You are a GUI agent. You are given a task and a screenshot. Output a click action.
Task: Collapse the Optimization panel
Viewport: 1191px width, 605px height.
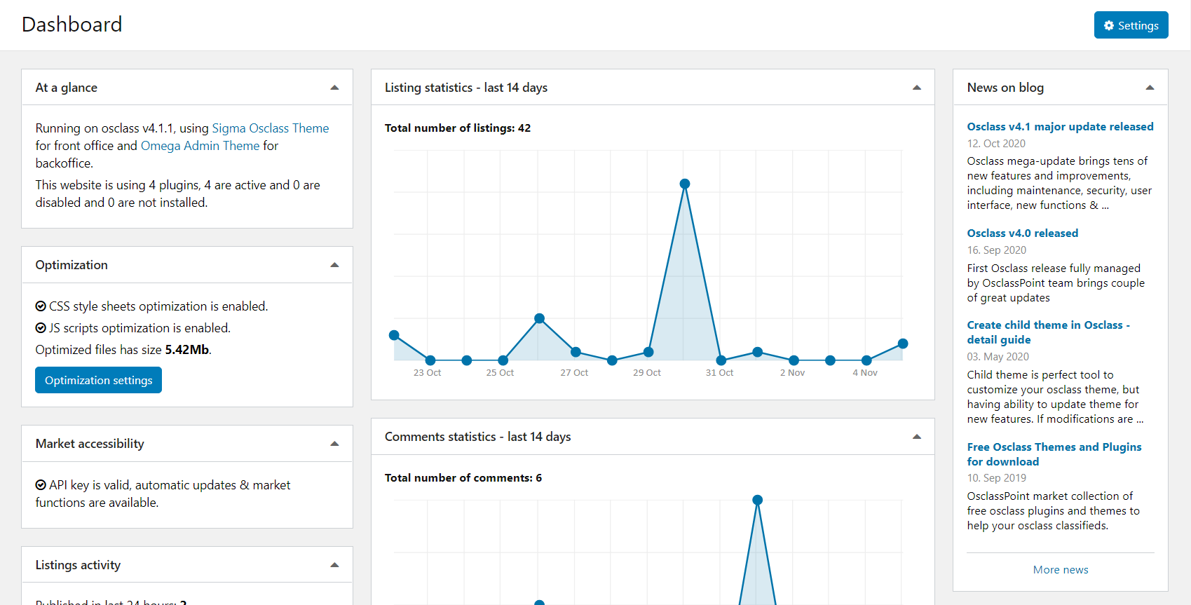click(334, 265)
